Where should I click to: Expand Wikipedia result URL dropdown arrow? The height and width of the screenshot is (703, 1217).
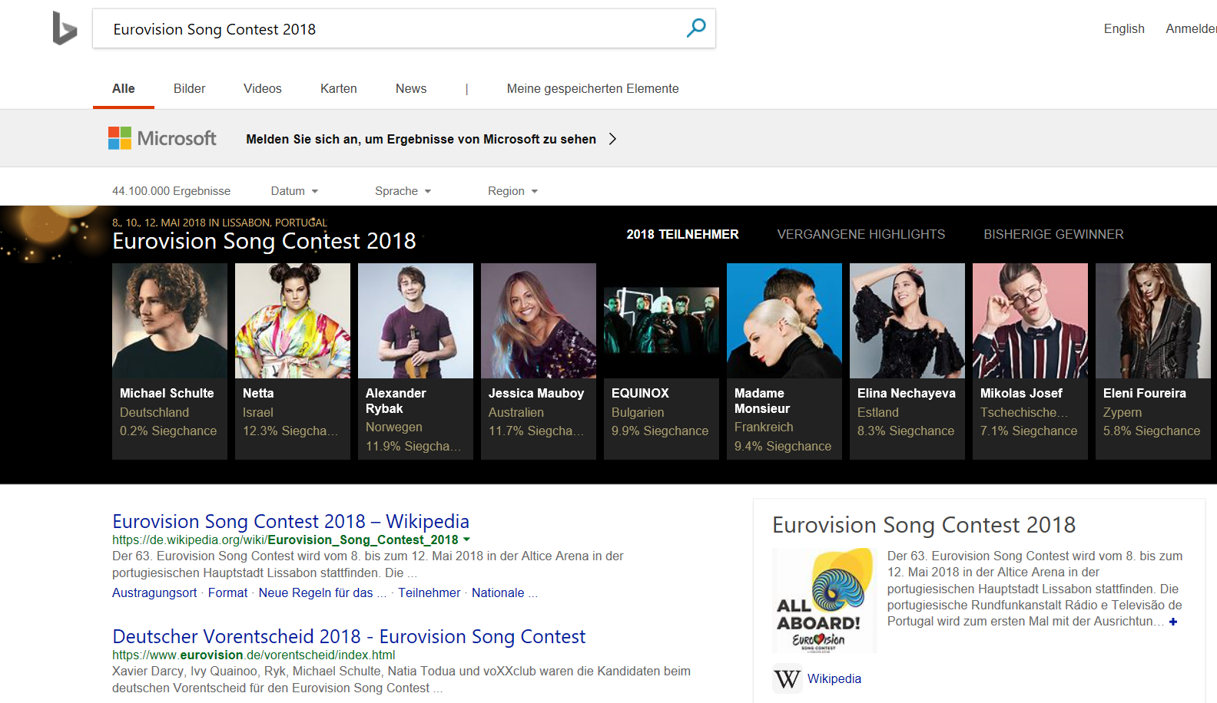pos(466,540)
